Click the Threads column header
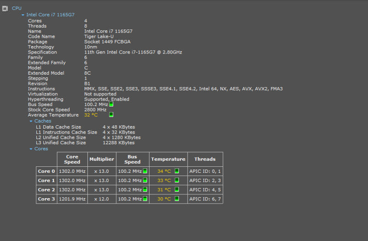Image resolution: width=368 pixels, height=241 pixels. pyautogui.click(x=205, y=159)
